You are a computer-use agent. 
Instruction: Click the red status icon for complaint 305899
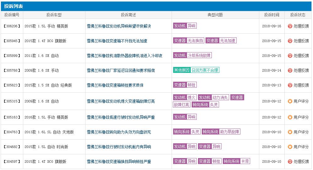pyautogui.click(x=290, y=56)
